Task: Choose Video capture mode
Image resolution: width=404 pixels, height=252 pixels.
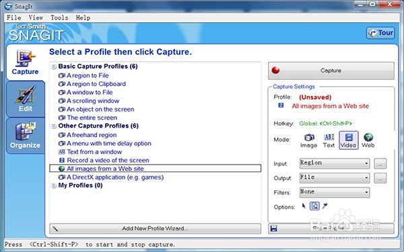Action: coord(348,140)
